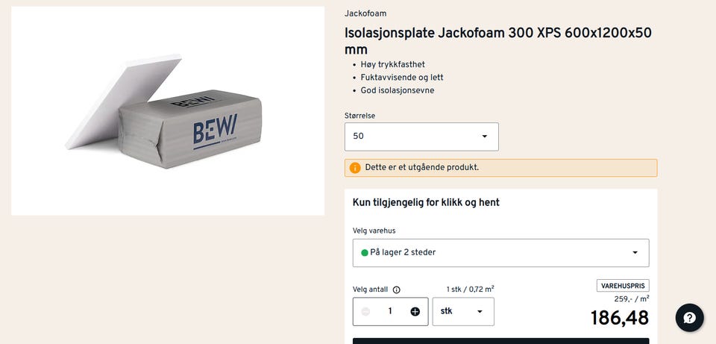Click the green stock status dot
The image size is (716, 344).
[x=365, y=253]
